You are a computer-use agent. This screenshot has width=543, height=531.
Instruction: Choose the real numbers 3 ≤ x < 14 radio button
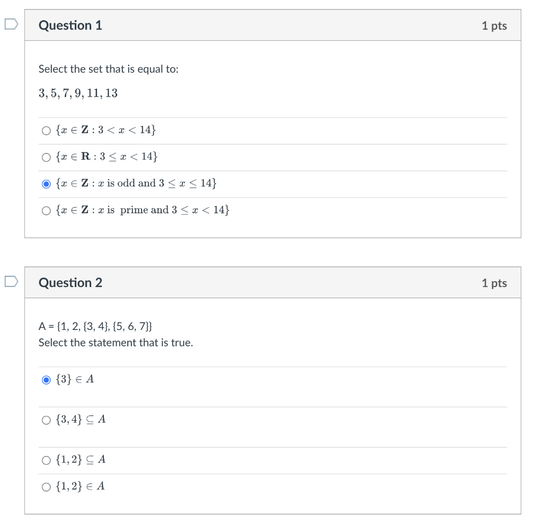point(46,157)
